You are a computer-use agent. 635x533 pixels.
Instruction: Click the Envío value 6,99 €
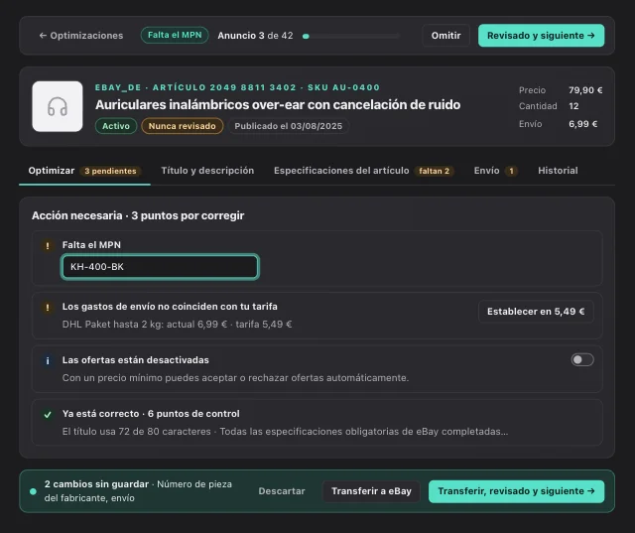(582, 124)
